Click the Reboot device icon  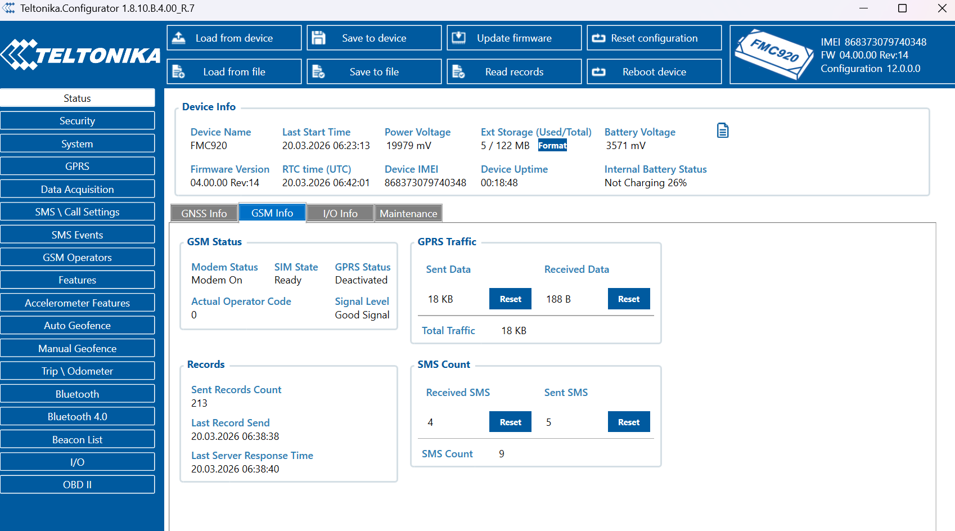[599, 71]
